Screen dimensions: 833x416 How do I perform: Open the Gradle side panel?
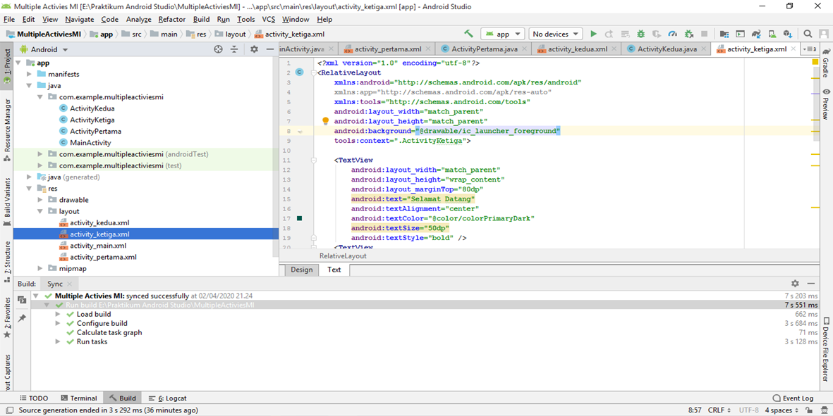click(826, 63)
